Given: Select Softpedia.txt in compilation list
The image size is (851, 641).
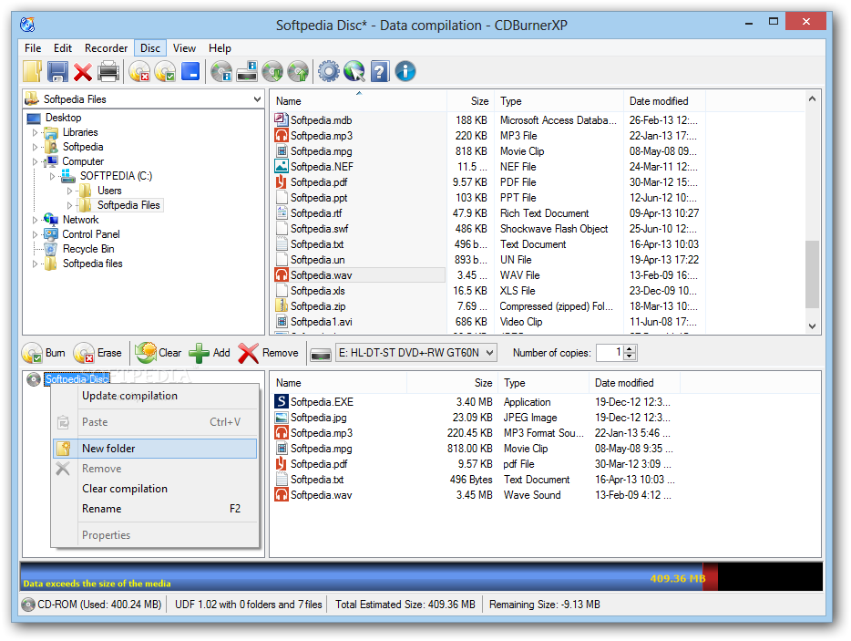Looking at the screenshot, I should 317,480.
